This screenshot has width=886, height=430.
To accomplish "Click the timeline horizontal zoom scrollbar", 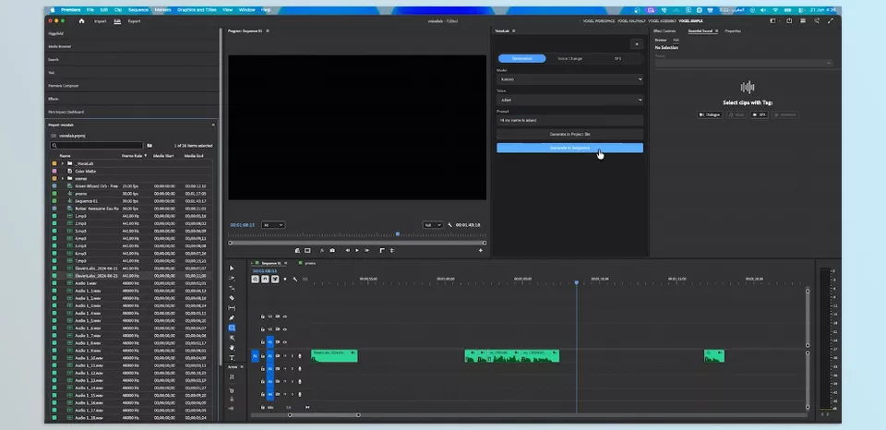I will point(324,415).
